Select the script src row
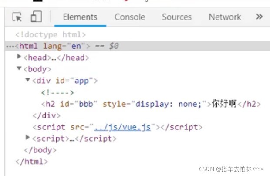Screen dimensions: 270x176 pyautogui.click(x=118, y=127)
